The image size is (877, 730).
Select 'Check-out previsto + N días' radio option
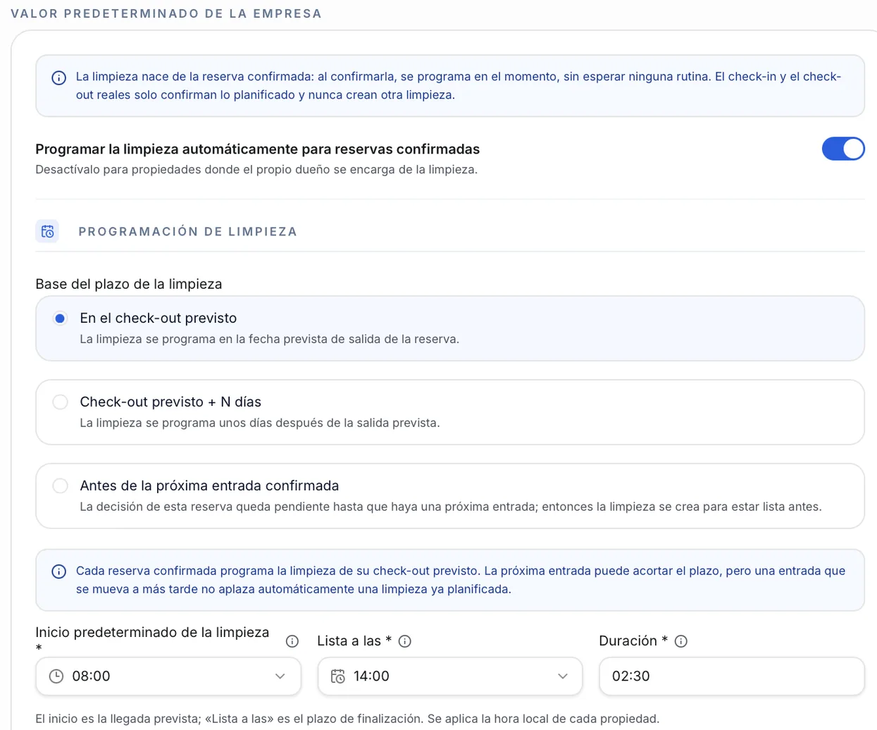(60, 402)
